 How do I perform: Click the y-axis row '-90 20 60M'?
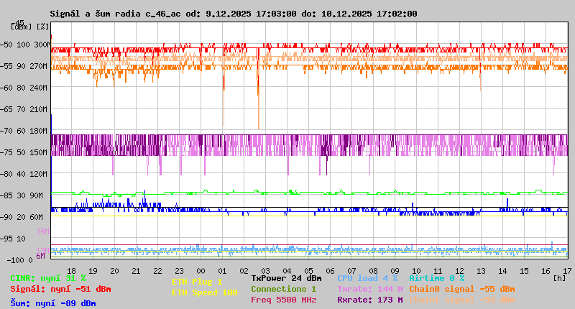click(22, 217)
